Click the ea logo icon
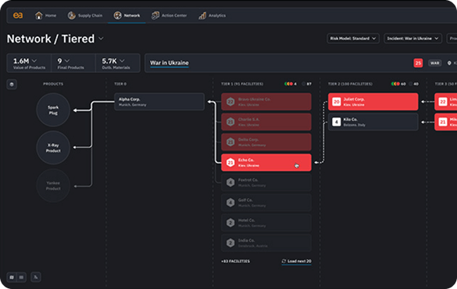This screenshot has width=457, height=289. [18, 15]
